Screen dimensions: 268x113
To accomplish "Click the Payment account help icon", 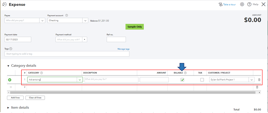I will point(67,15).
